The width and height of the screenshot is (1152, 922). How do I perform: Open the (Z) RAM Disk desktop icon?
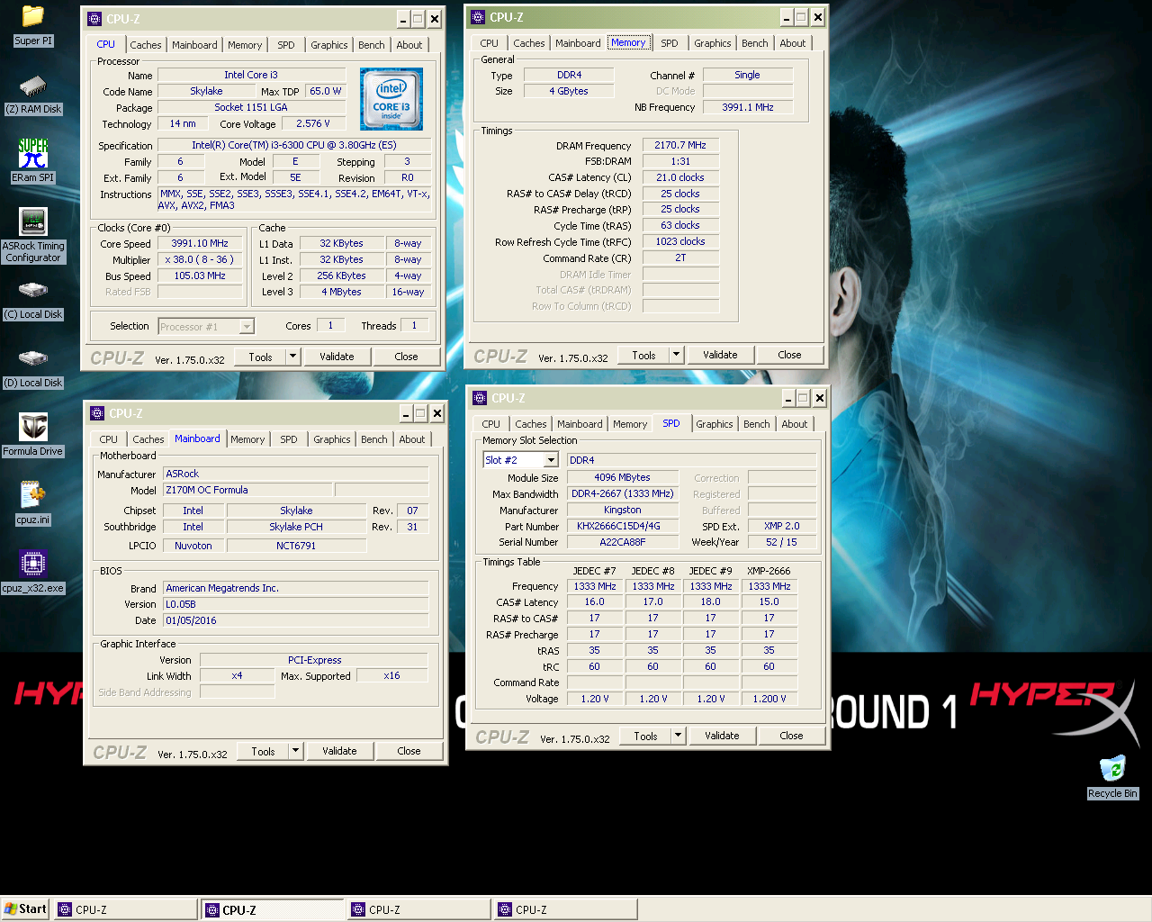pyautogui.click(x=33, y=86)
